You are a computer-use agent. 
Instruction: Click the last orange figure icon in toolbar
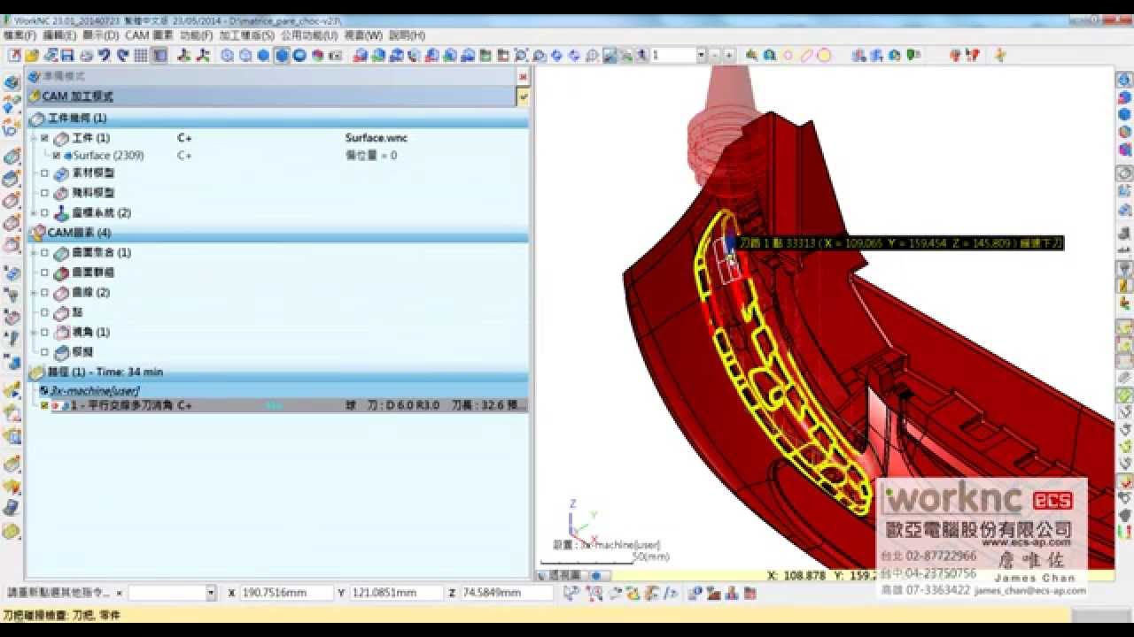tap(999, 55)
